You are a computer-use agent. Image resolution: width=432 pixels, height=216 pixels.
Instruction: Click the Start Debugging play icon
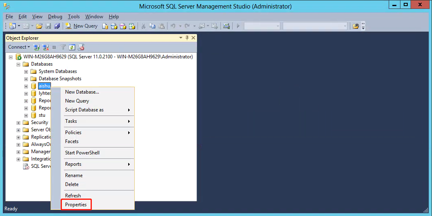pyautogui.click(x=238, y=26)
